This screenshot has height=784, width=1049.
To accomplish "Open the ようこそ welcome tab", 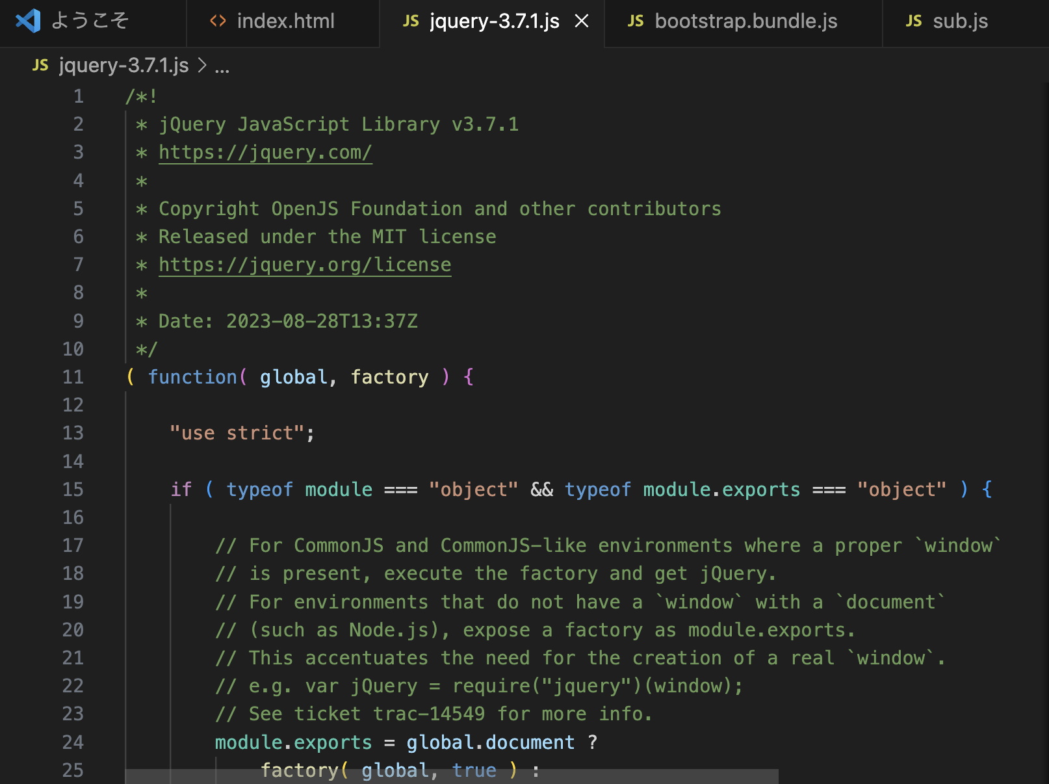I will click(x=93, y=21).
